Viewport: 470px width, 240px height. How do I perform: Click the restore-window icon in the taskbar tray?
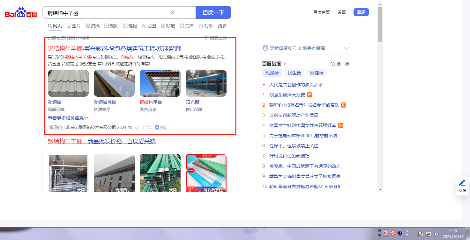coord(407,231)
